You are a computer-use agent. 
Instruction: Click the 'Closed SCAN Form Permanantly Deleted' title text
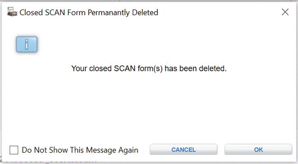click(89, 12)
